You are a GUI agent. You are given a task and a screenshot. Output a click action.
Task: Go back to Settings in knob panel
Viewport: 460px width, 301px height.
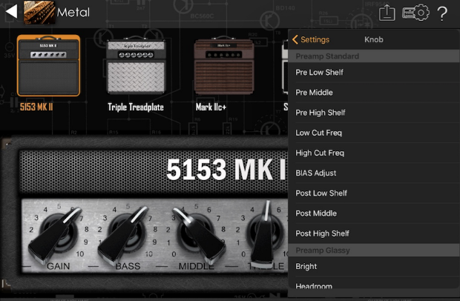tap(312, 39)
